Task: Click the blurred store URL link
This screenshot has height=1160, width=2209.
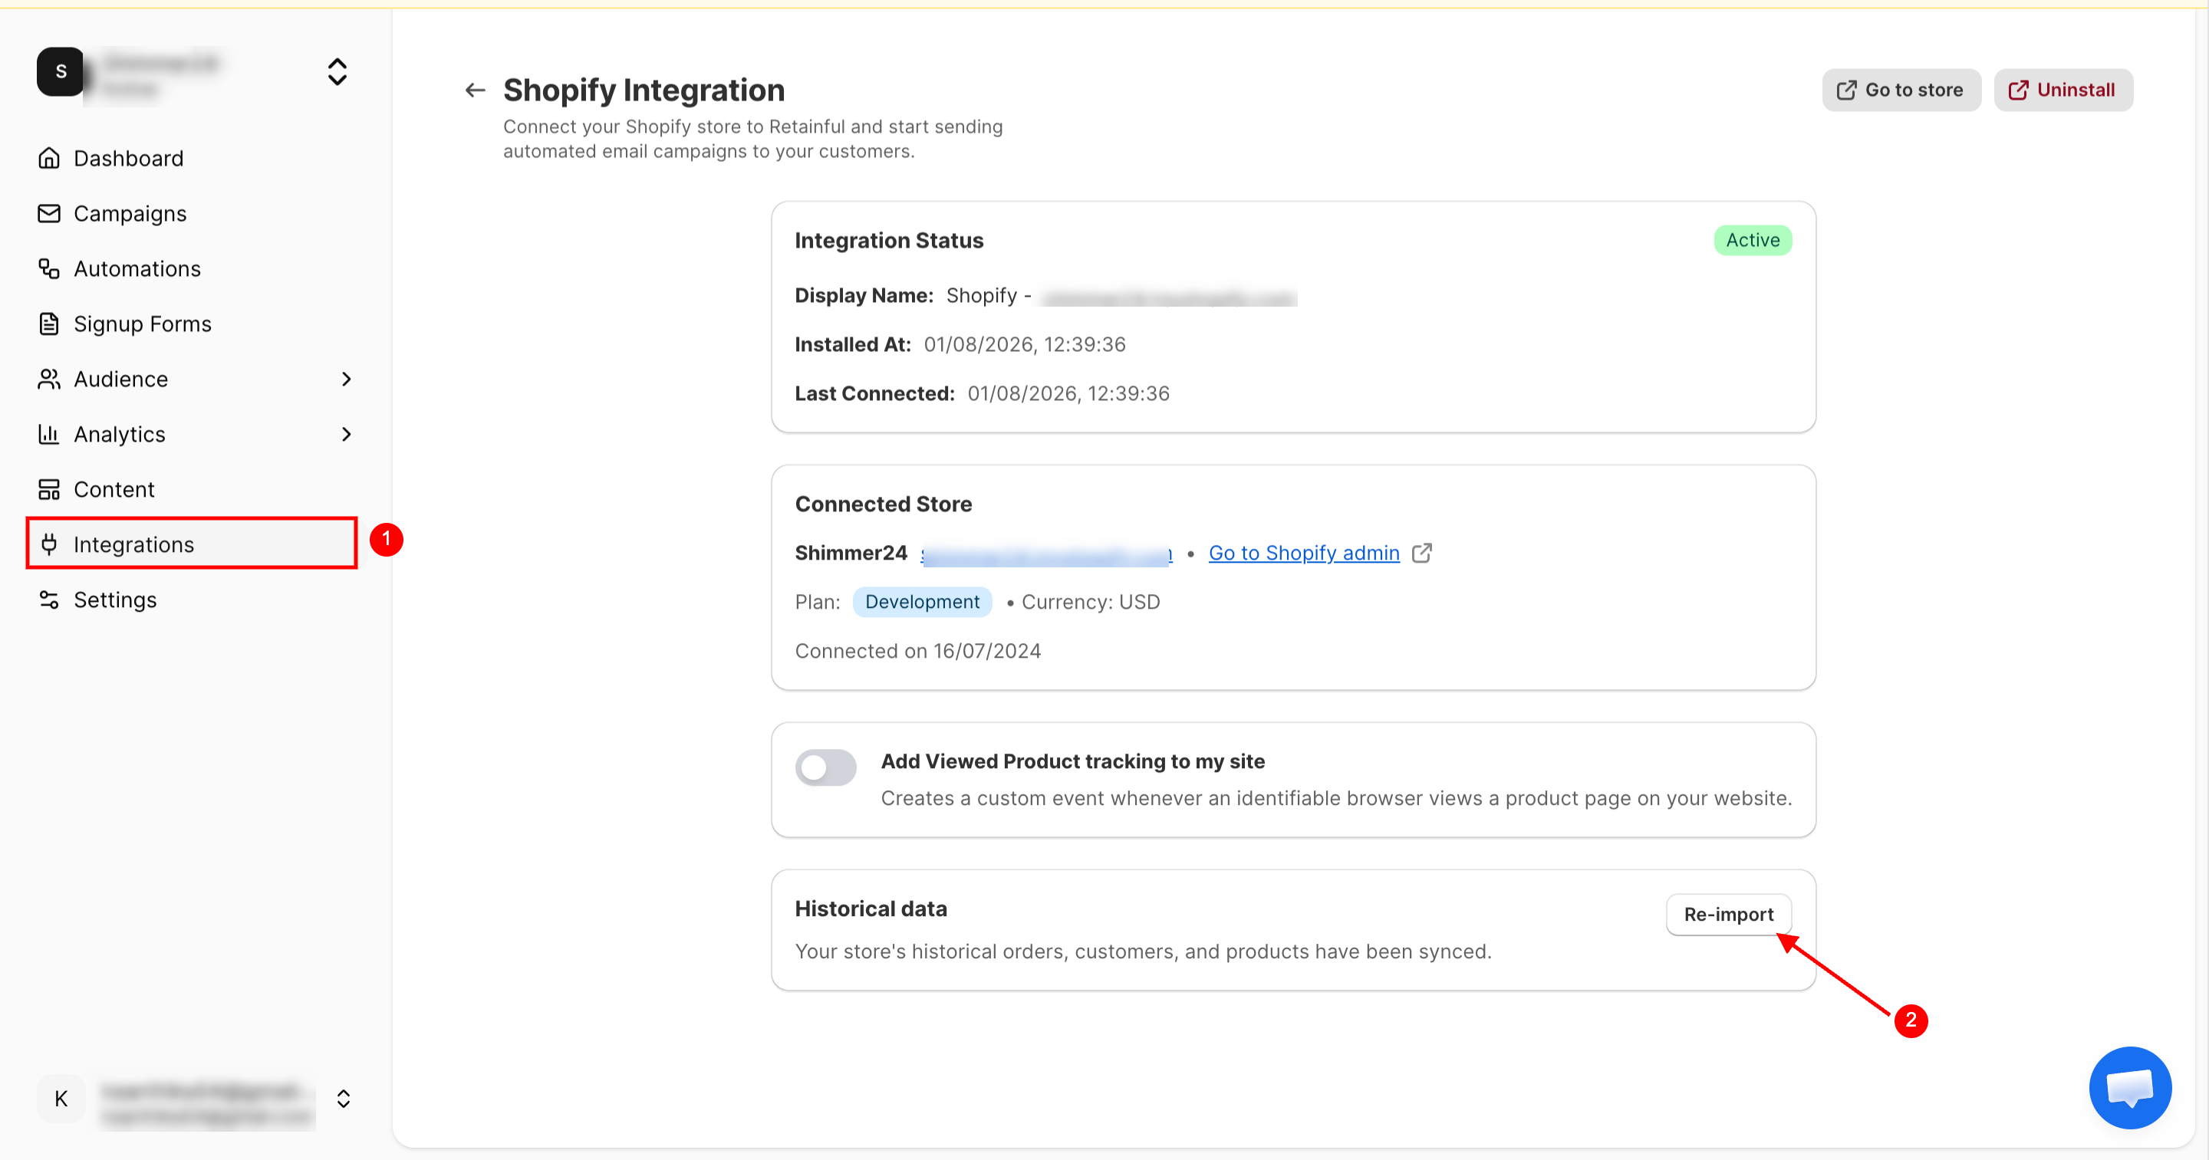Action: tap(1046, 554)
